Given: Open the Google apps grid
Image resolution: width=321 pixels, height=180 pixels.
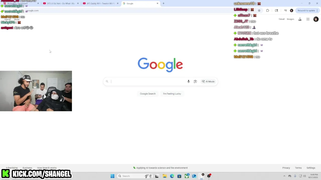Looking at the screenshot, I should (308, 19).
